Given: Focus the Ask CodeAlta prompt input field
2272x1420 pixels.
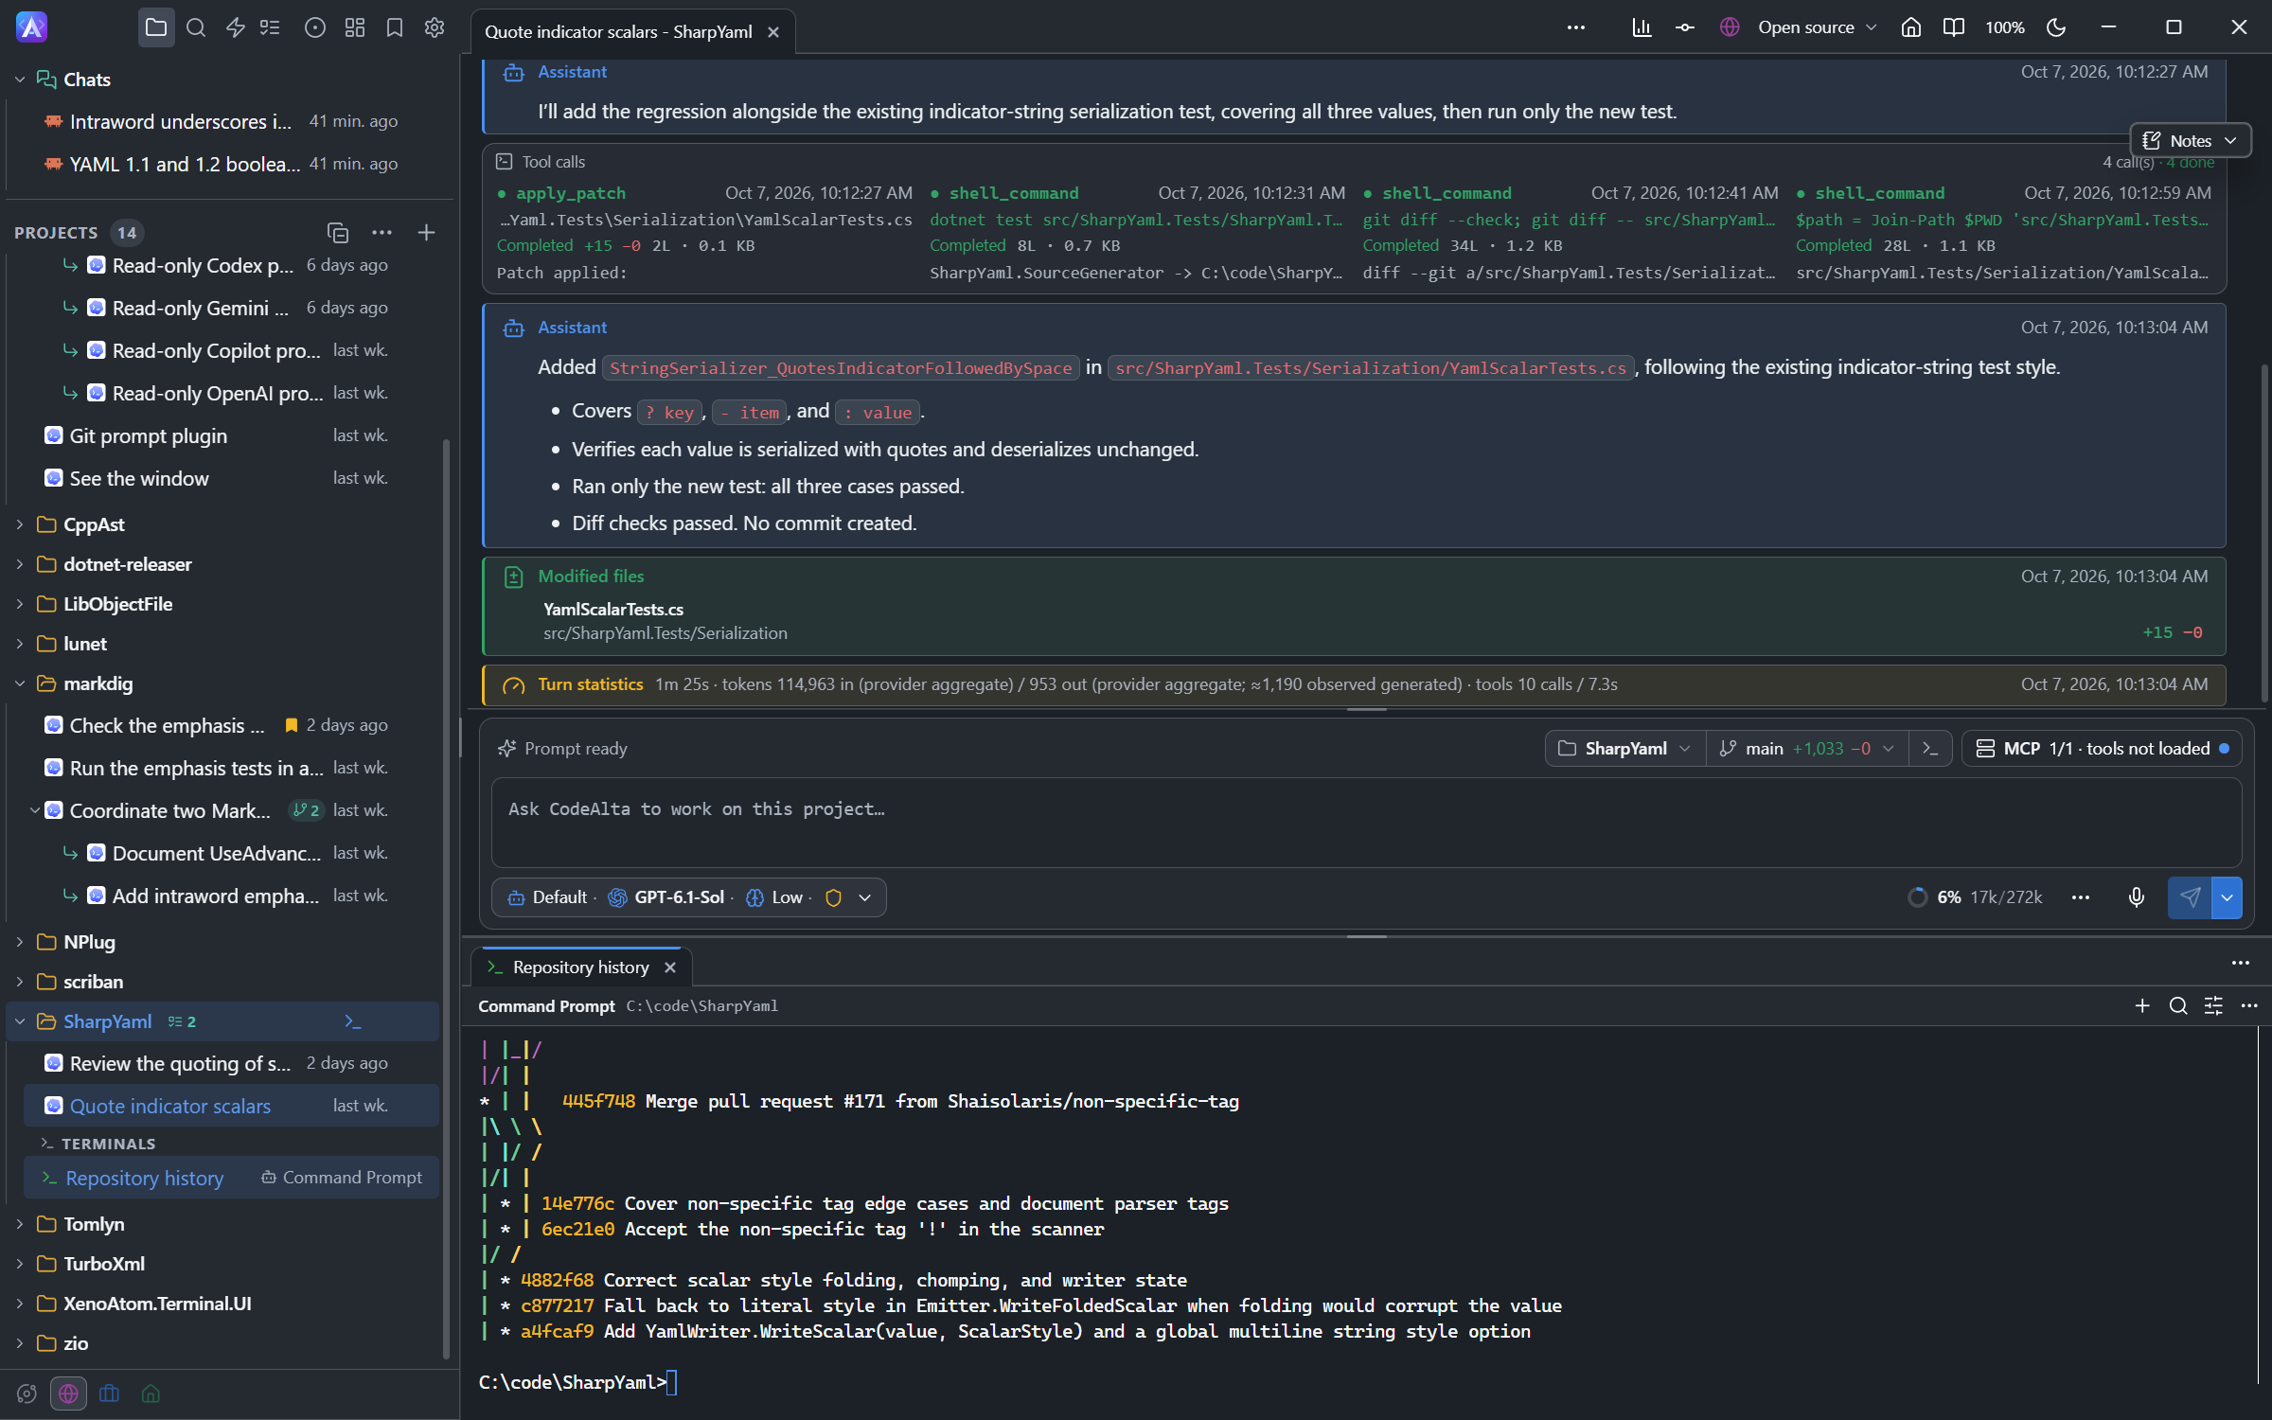Looking at the screenshot, I should 1366,823.
